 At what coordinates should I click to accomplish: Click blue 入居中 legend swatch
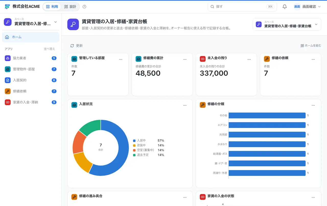click(134, 141)
